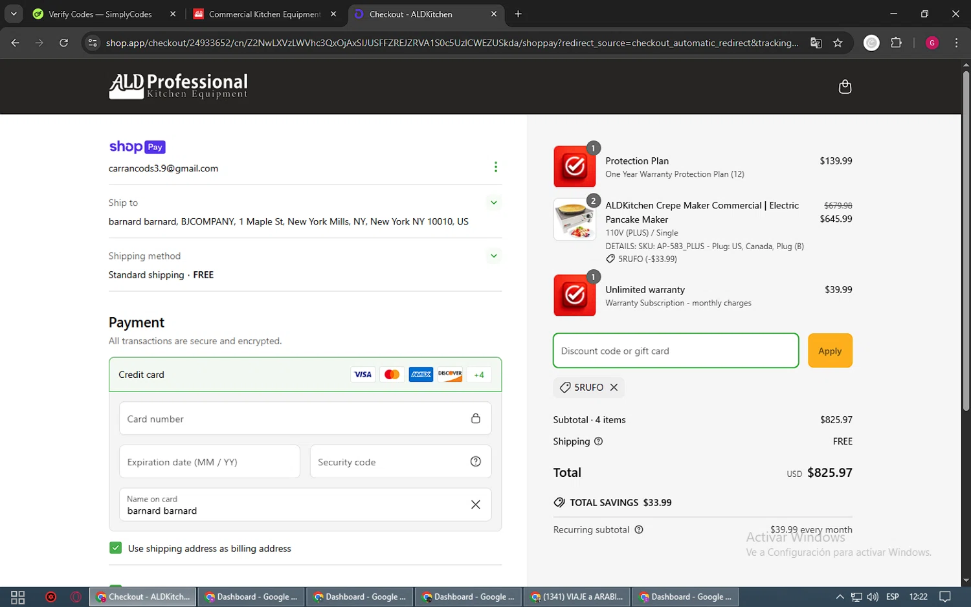971x607 pixels.
Task: Open the tab search dropdown arrow
Action: [x=14, y=14]
